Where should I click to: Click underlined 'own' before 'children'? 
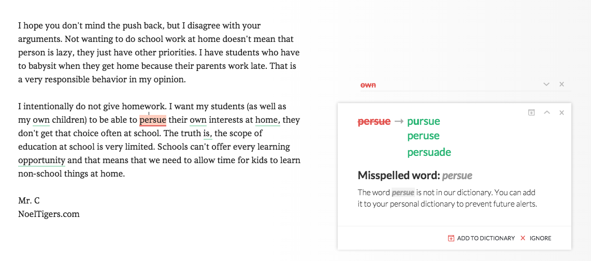point(41,121)
